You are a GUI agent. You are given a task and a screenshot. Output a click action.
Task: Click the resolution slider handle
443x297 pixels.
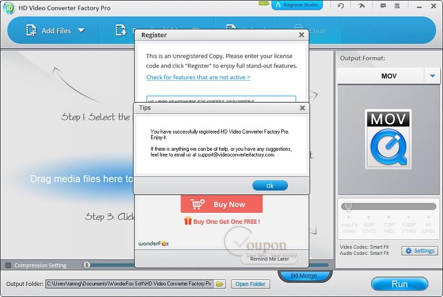[348, 206]
